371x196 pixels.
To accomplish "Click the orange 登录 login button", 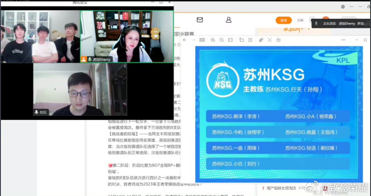I will point(283,20).
